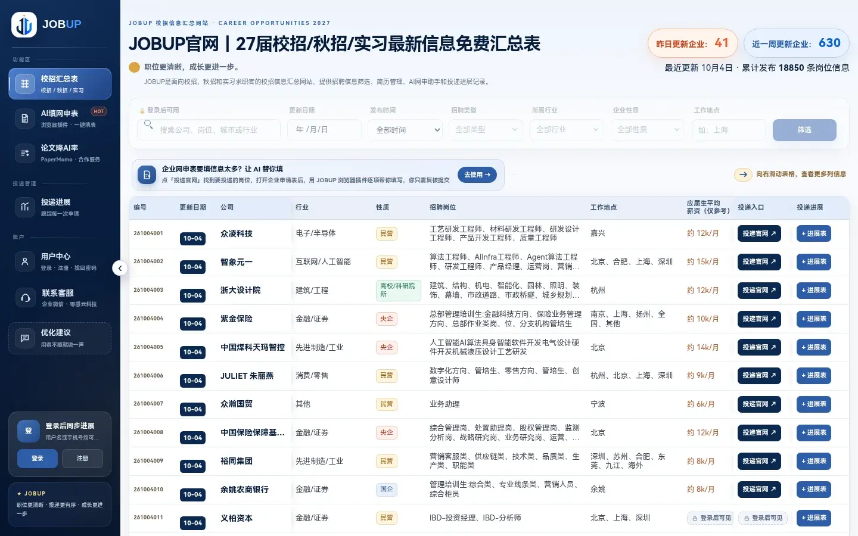The width and height of the screenshot is (858, 536).
Task: Click the orange dot beside 职位更清晰
Action: (x=135, y=67)
